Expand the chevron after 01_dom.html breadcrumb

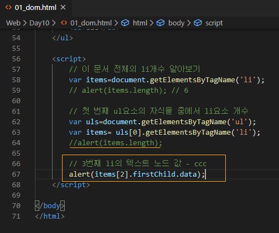[x=116, y=23]
